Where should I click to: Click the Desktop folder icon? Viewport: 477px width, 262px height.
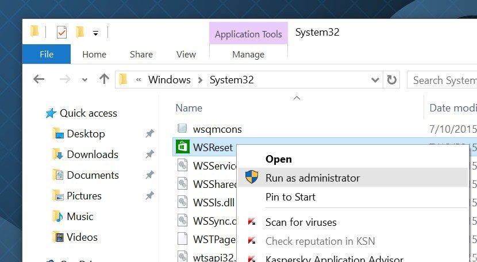tap(58, 134)
